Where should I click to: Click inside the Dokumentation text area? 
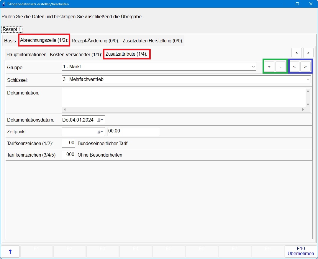183,98
